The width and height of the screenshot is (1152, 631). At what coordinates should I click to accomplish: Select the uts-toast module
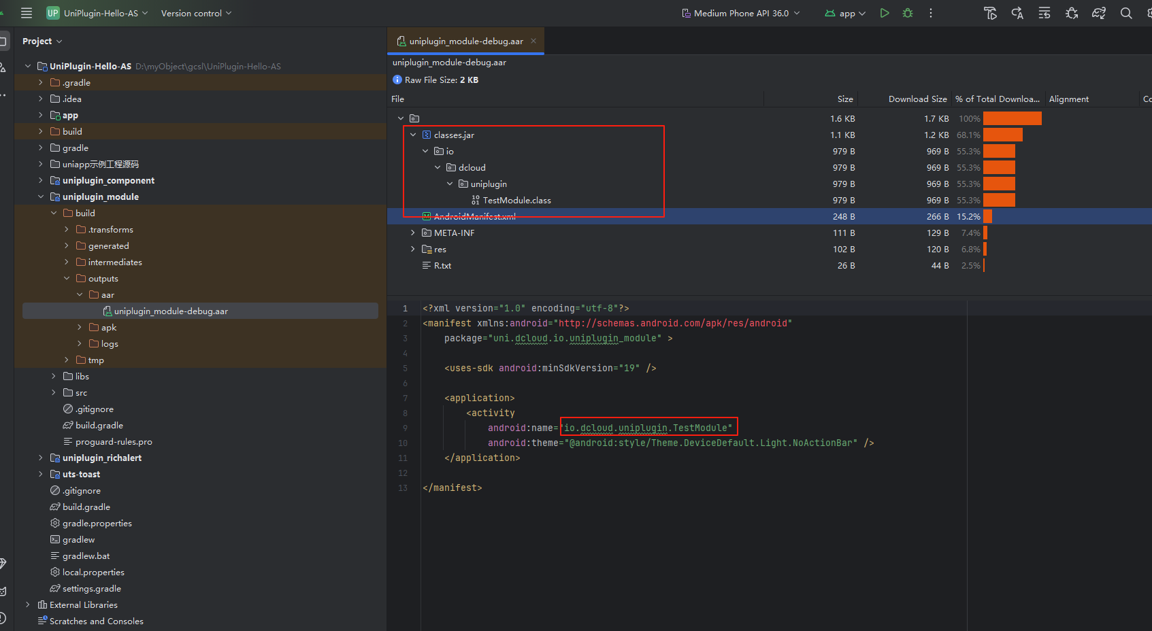tap(81, 474)
